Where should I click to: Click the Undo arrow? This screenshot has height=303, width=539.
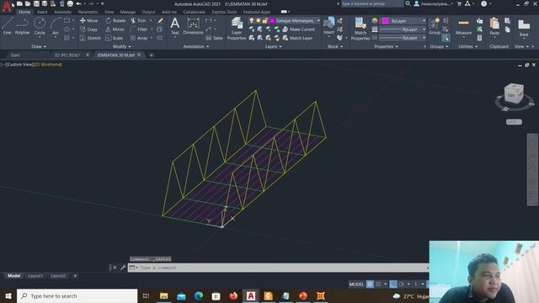pos(78,3)
